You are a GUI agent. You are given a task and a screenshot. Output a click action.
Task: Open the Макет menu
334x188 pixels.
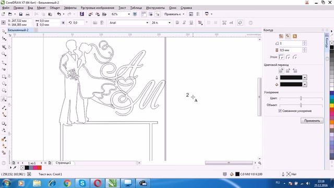(x=41, y=8)
